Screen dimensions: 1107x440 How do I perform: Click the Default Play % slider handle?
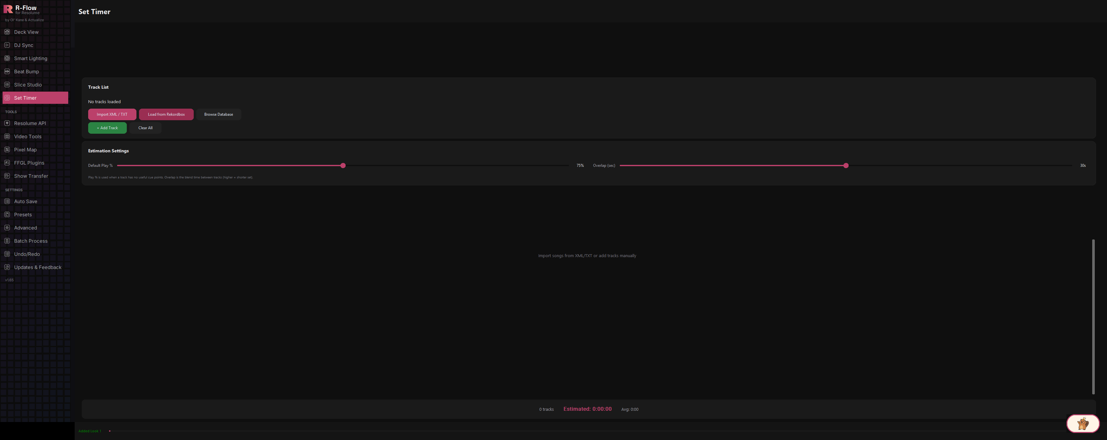pyautogui.click(x=343, y=165)
